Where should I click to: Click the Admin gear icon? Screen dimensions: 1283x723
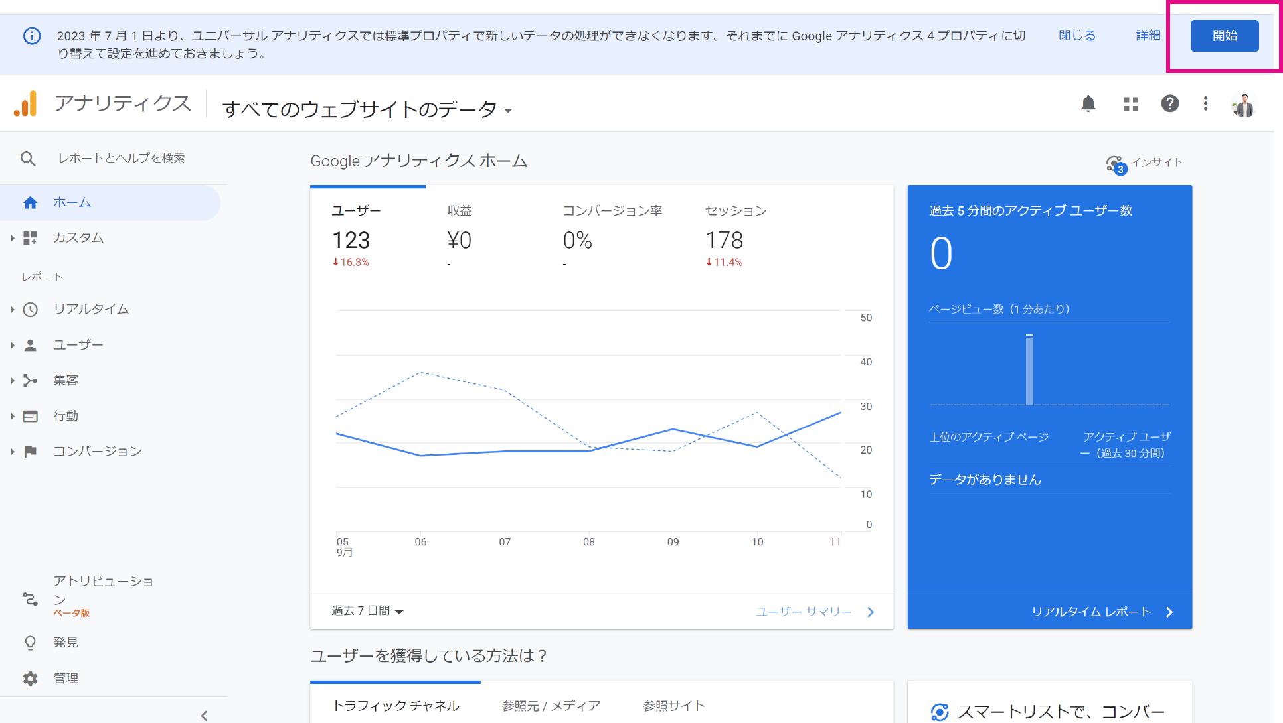[x=31, y=678]
